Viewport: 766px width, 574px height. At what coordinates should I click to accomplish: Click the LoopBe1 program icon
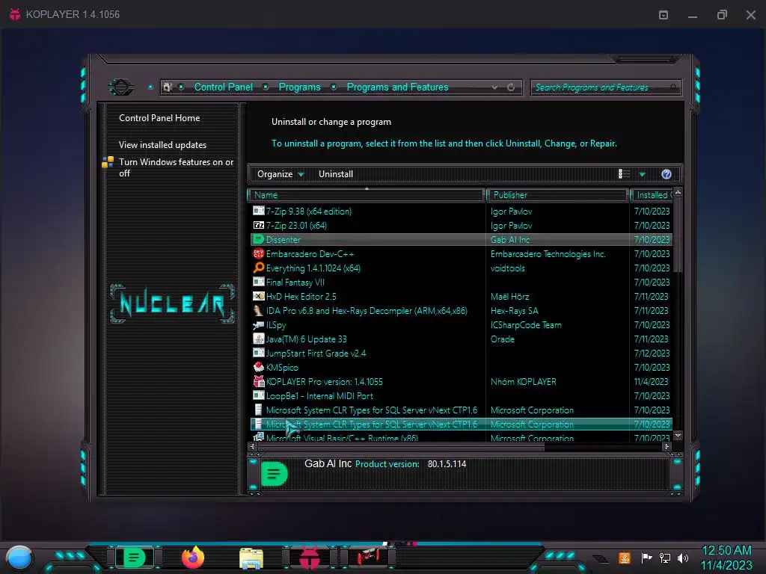[x=258, y=395]
